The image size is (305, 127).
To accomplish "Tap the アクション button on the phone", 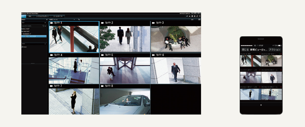I will click(x=275, y=50).
